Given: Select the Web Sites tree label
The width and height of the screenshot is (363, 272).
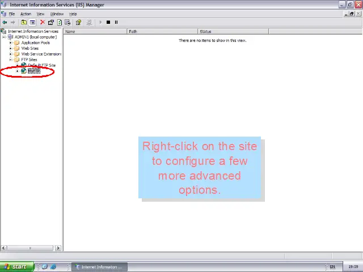Looking at the screenshot, I should coord(30,48).
